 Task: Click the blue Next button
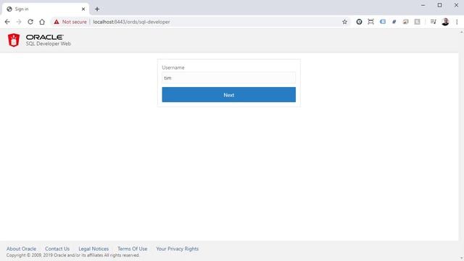pyautogui.click(x=229, y=95)
